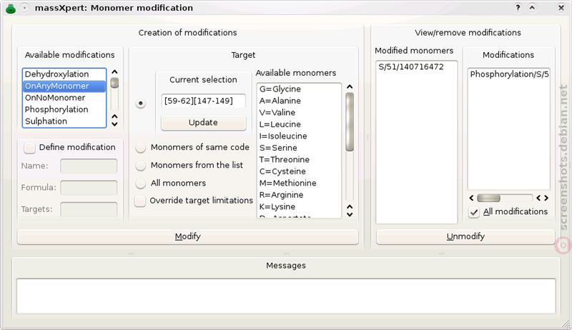
Task: Click rightmost arrow of Modifications horizontal scrollbar
Action: 546,198
